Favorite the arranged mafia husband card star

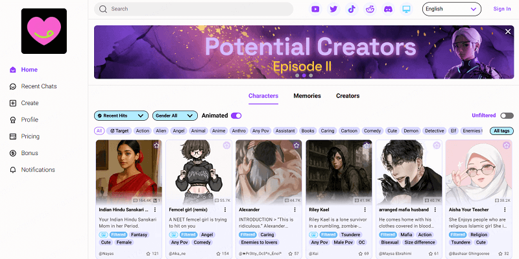coord(437,145)
